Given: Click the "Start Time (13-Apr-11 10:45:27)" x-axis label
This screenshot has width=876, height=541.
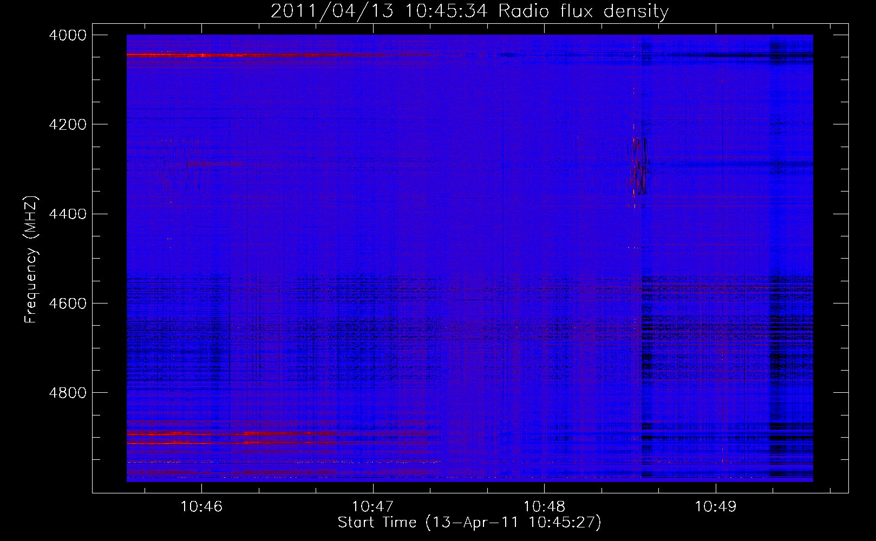Looking at the screenshot, I should (x=469, y=523).
